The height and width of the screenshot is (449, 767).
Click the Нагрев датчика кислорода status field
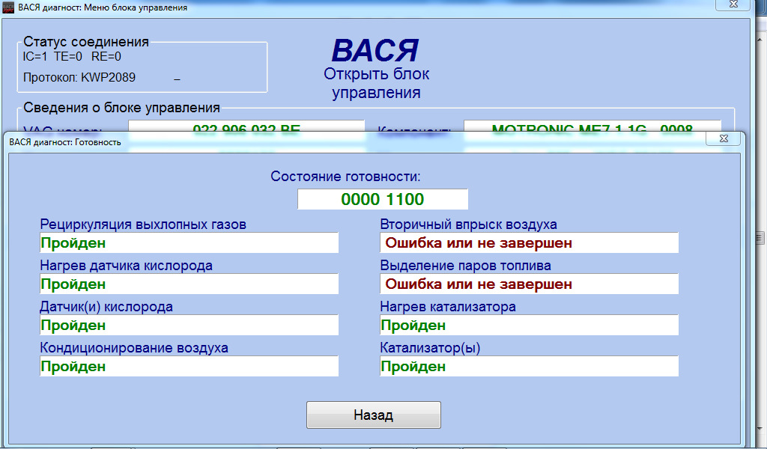pyautogui.click(x=189, y=284)
